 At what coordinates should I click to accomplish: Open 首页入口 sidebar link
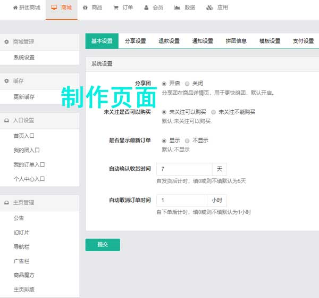click(x=24, y=136)
